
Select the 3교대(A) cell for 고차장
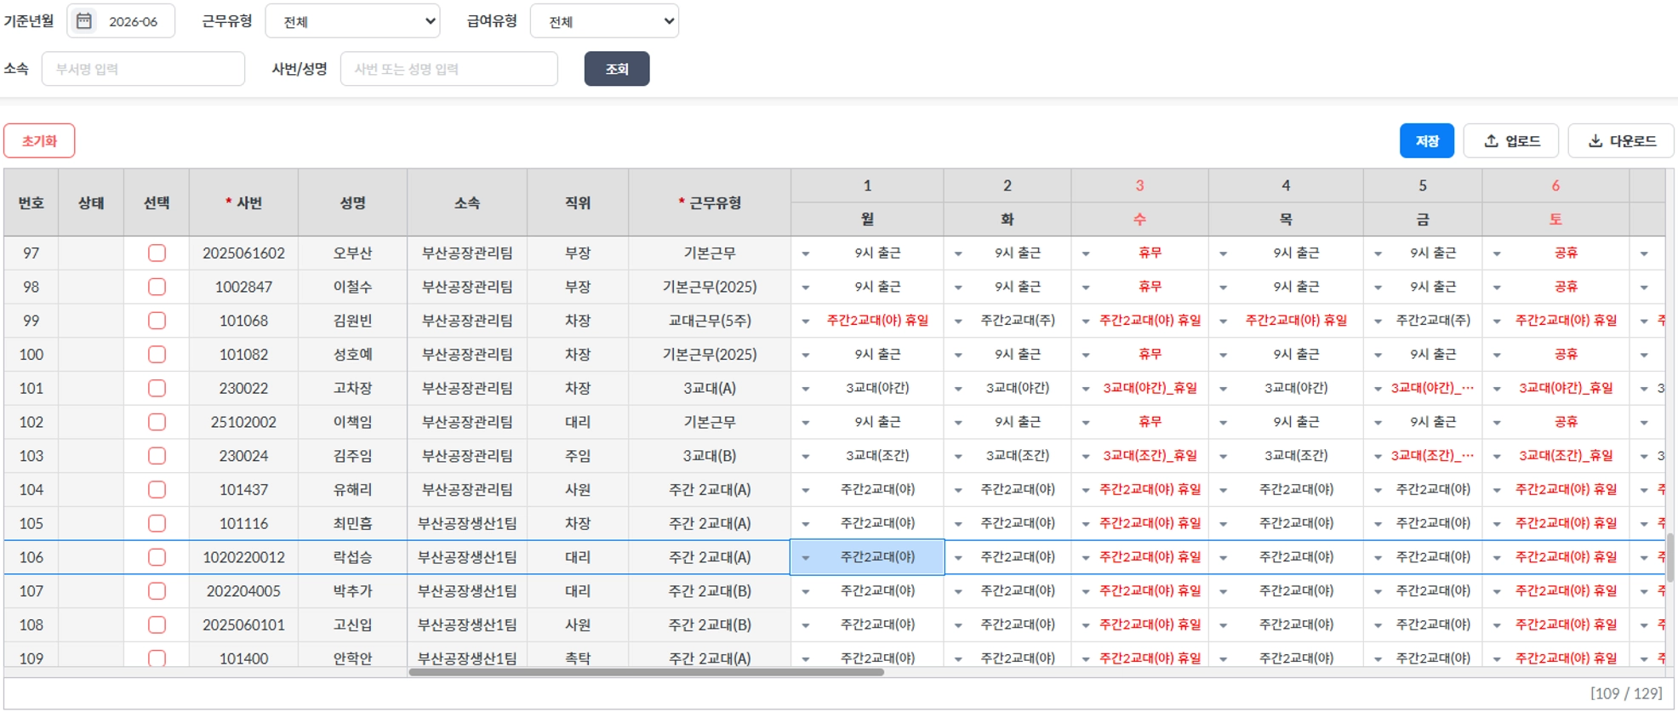(710, 388)
